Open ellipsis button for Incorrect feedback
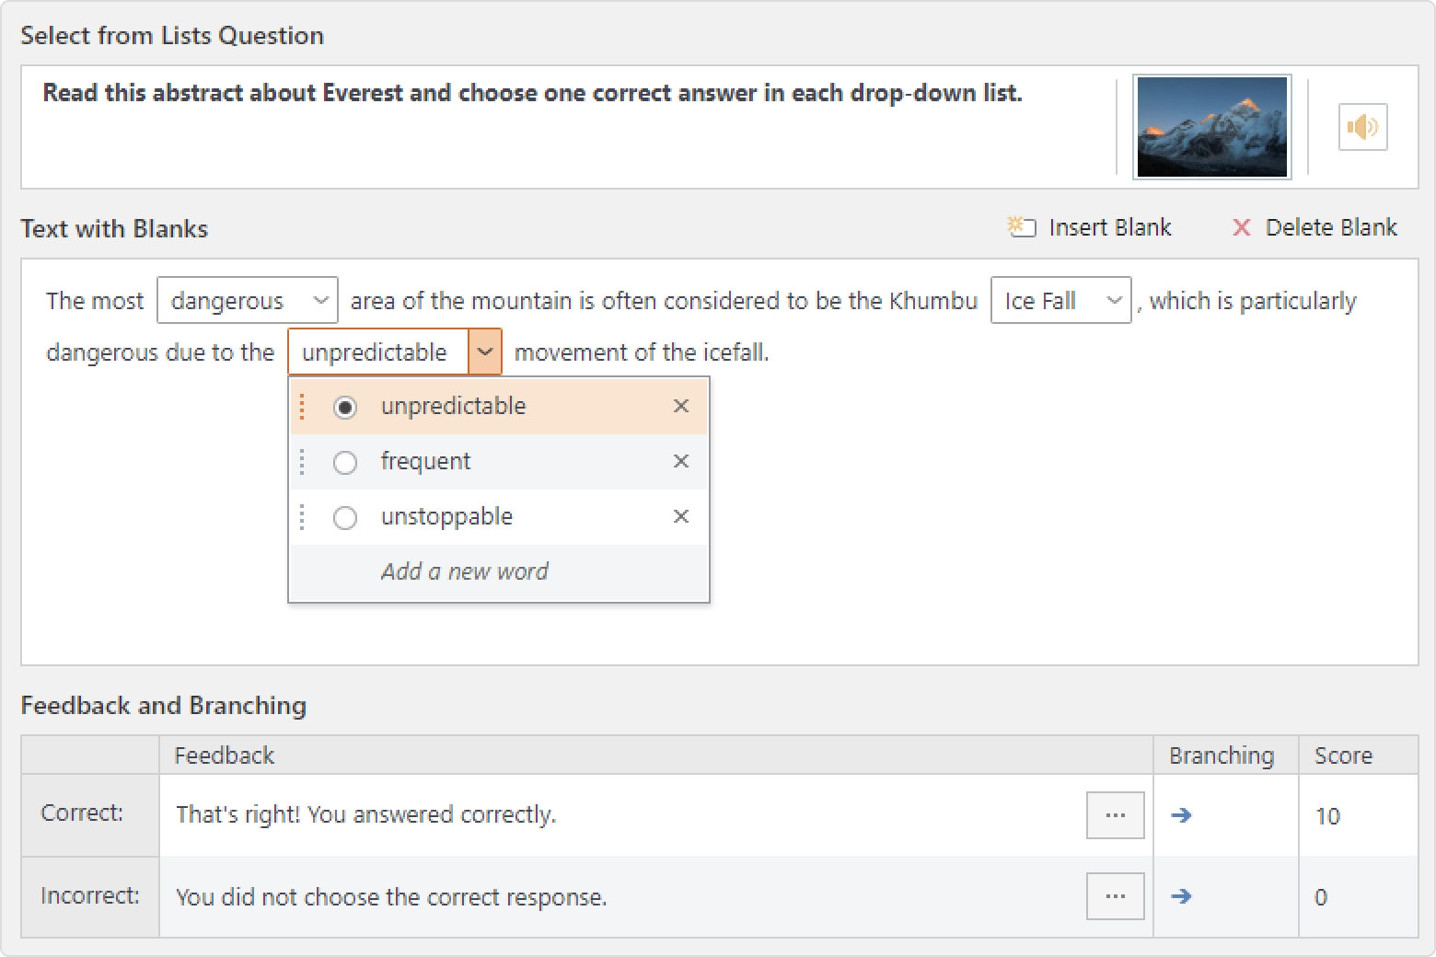Viewport: 1436px width, 957px height. pyautogui.click(x=1115, y=896)
